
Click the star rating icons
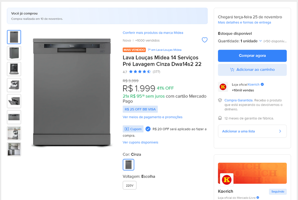[140, 72]
